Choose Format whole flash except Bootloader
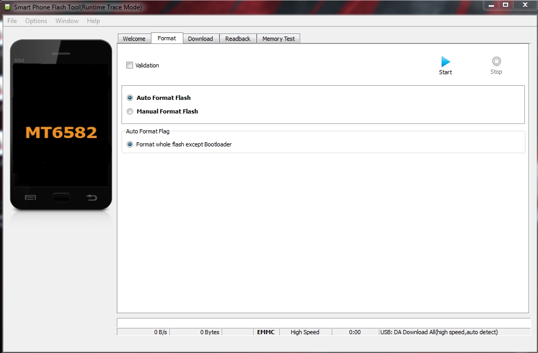This screenshot has width=538, height=353. [x=130, y=144]
